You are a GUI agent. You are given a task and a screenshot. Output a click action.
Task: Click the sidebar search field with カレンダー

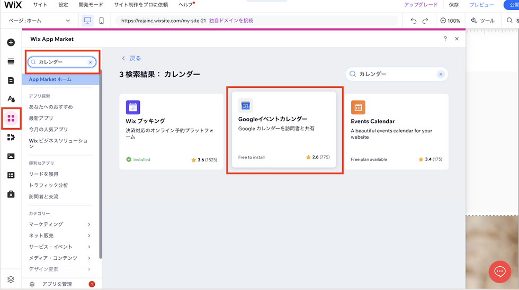61,62
